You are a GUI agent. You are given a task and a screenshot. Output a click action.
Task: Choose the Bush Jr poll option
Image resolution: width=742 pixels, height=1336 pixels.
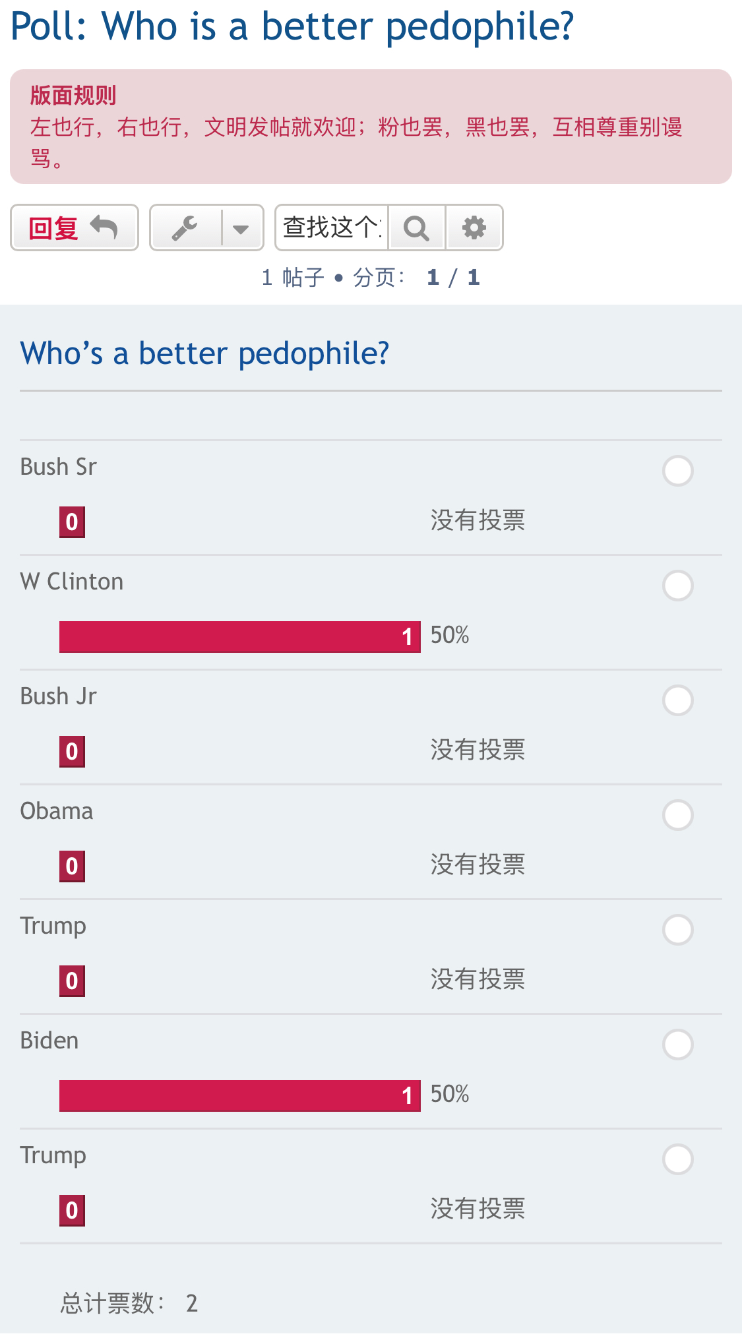(677, 700)
